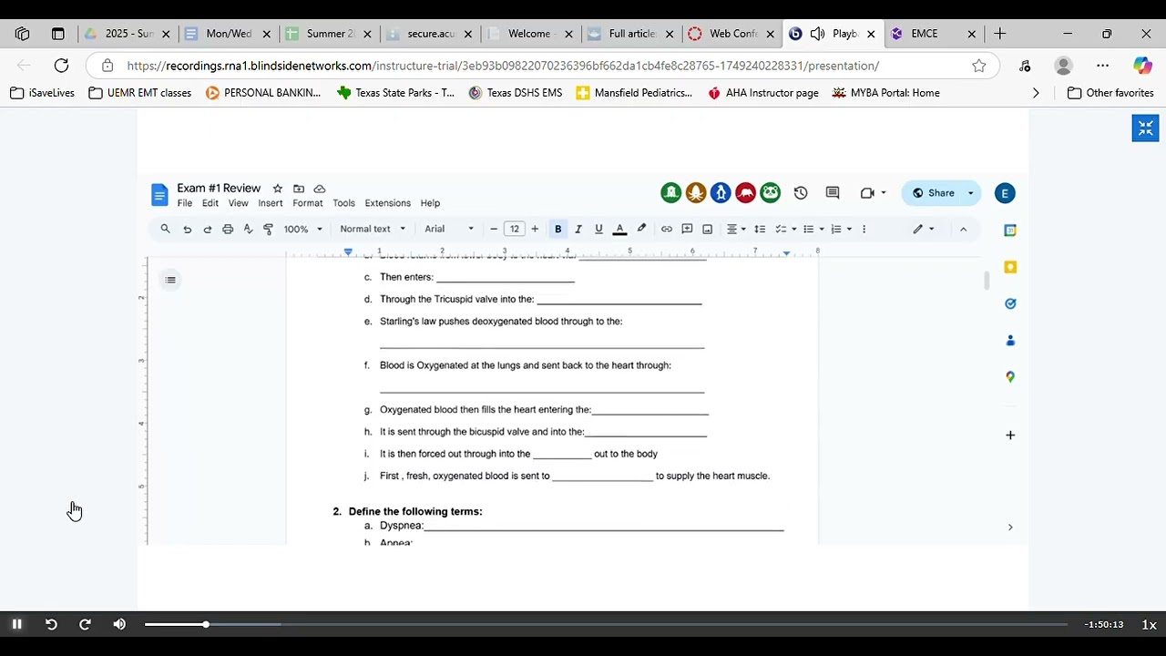
Task: Open the 100% zoom dropdown
Action: pos(302,229)
